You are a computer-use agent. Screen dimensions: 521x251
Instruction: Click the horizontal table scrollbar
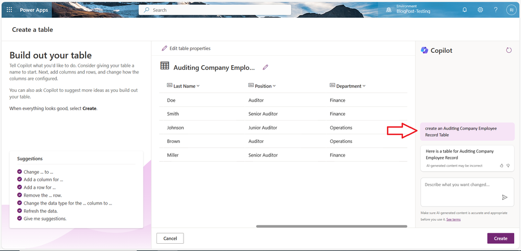(x=332, y=226)
